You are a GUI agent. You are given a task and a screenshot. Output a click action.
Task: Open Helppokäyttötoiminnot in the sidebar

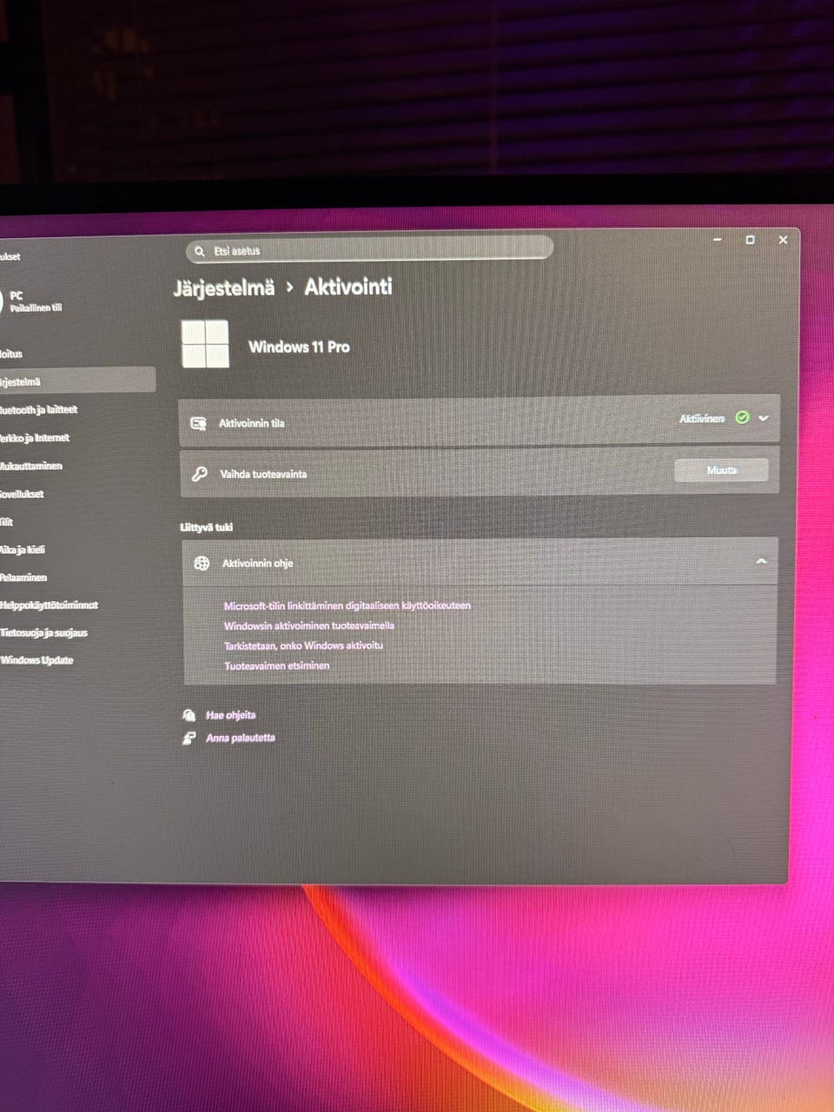pyautogui.click(x=49, y=605)
